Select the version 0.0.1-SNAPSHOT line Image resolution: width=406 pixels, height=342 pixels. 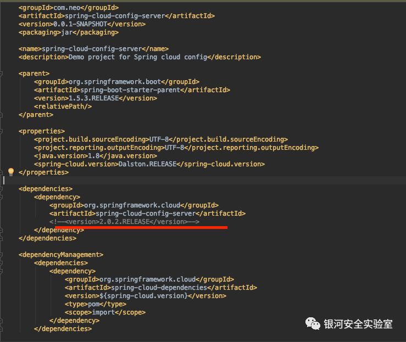[82, 24]
